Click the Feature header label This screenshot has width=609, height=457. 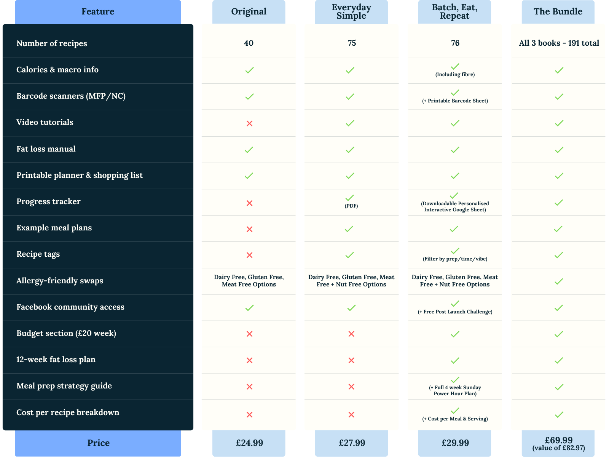[x=98, y=12]
